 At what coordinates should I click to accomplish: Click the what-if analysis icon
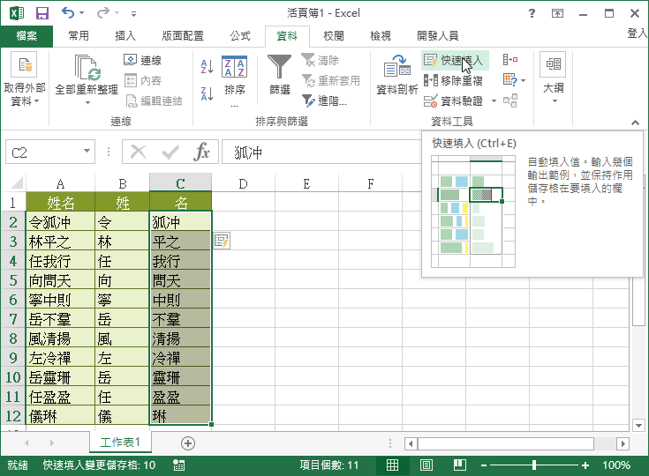point(510,79)
